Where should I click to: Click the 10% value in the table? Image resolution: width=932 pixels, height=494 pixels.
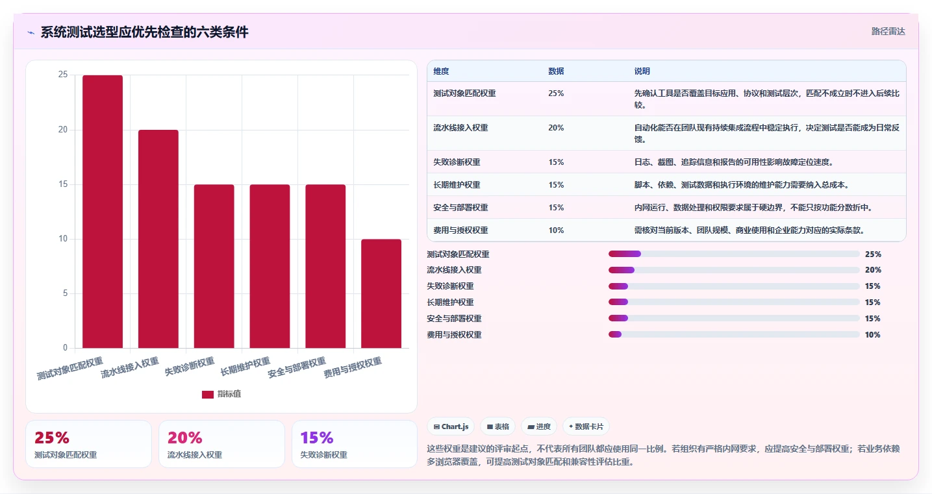pos(556,230)
